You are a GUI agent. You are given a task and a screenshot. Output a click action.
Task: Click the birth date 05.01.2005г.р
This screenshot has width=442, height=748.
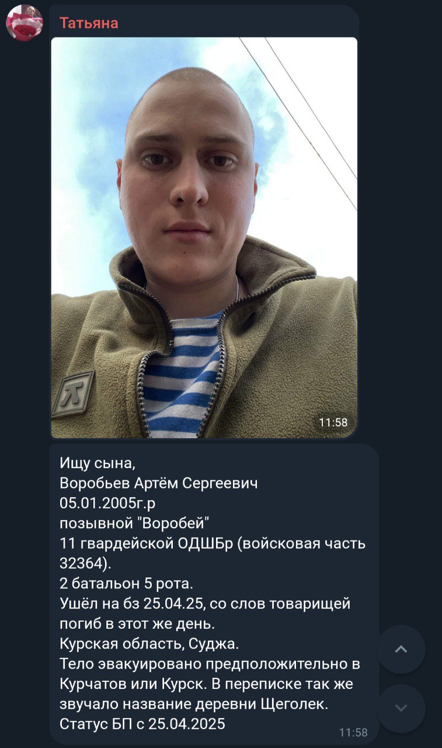(x=107, y=503)
